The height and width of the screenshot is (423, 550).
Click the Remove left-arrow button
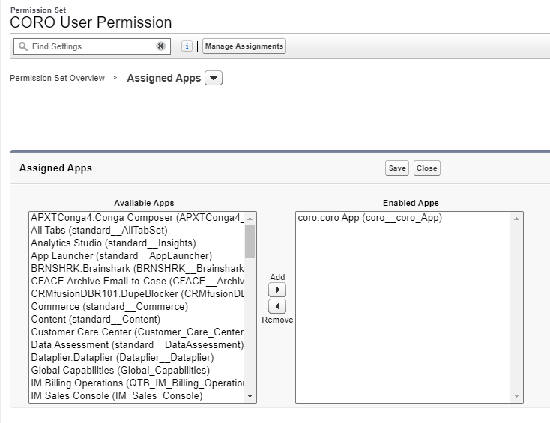coord(276,306)
